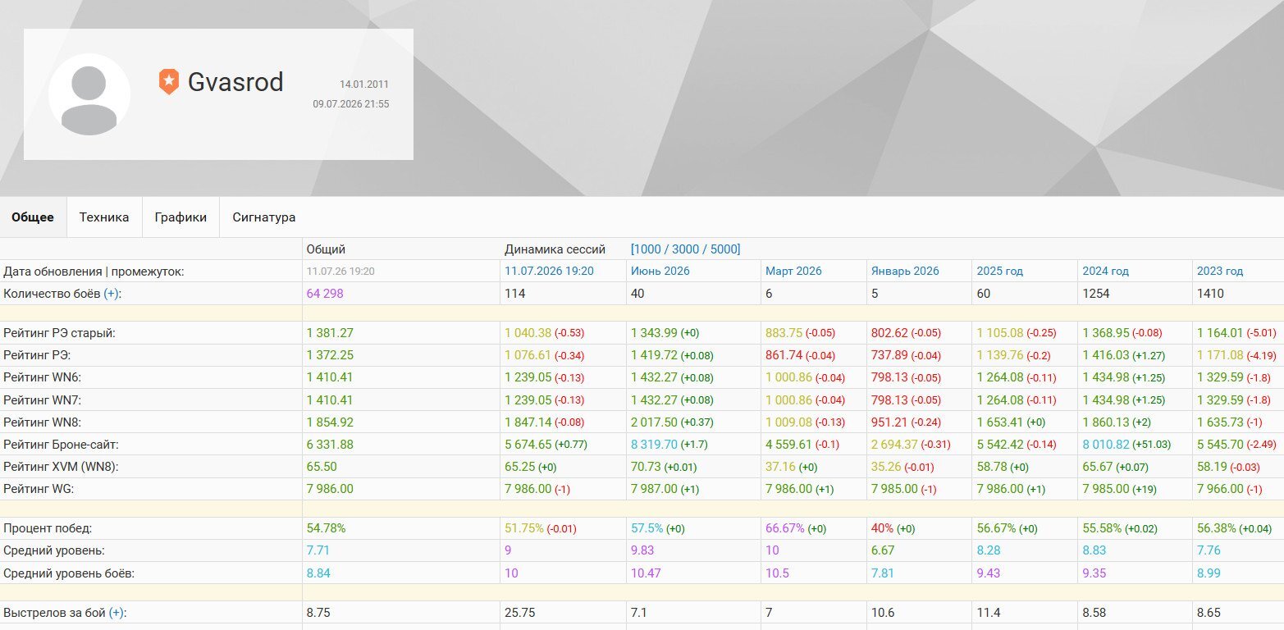Click the Gvasrod player name
This screenshot has height=630, width=1284.
[x=235, y=82]
